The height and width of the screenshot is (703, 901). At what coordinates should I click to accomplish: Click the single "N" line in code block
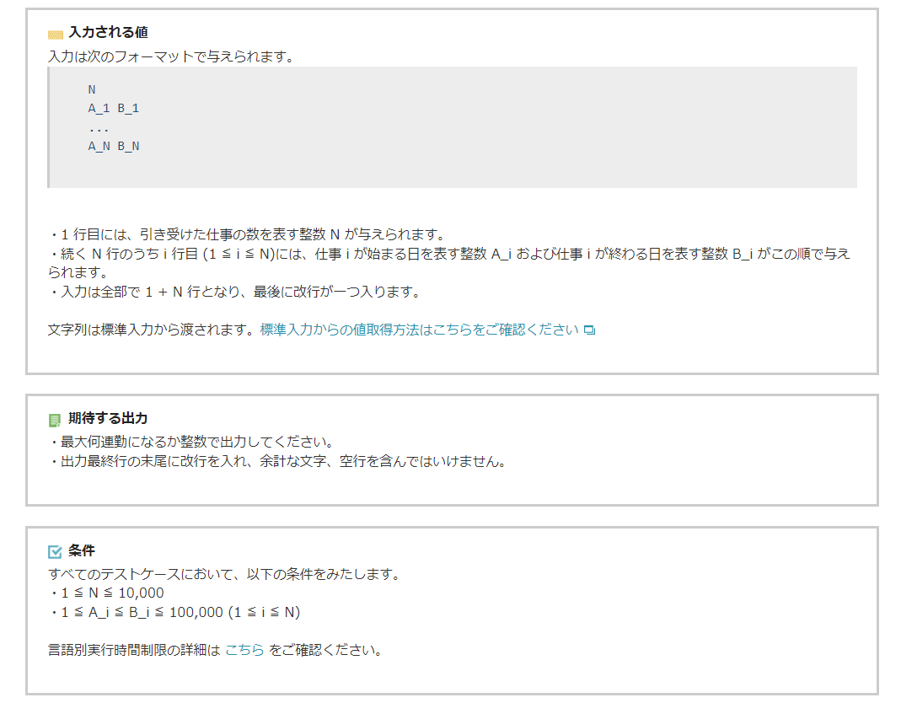coord(92,89)
